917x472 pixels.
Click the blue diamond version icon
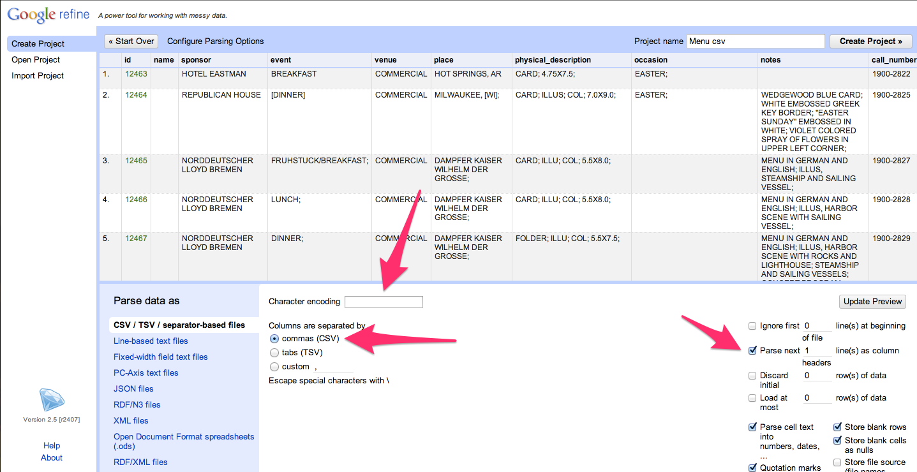click(52, 400)
